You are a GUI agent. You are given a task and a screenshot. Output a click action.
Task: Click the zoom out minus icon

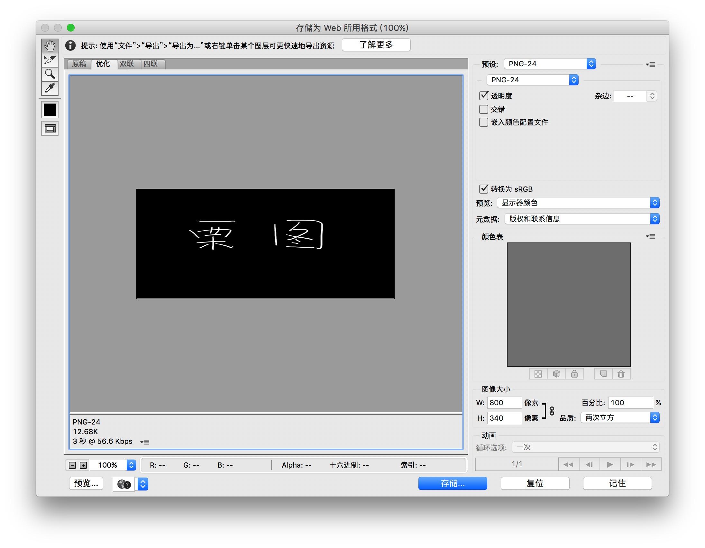(72, 465)
